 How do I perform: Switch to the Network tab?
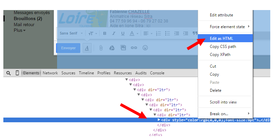[x=50, y=73]
